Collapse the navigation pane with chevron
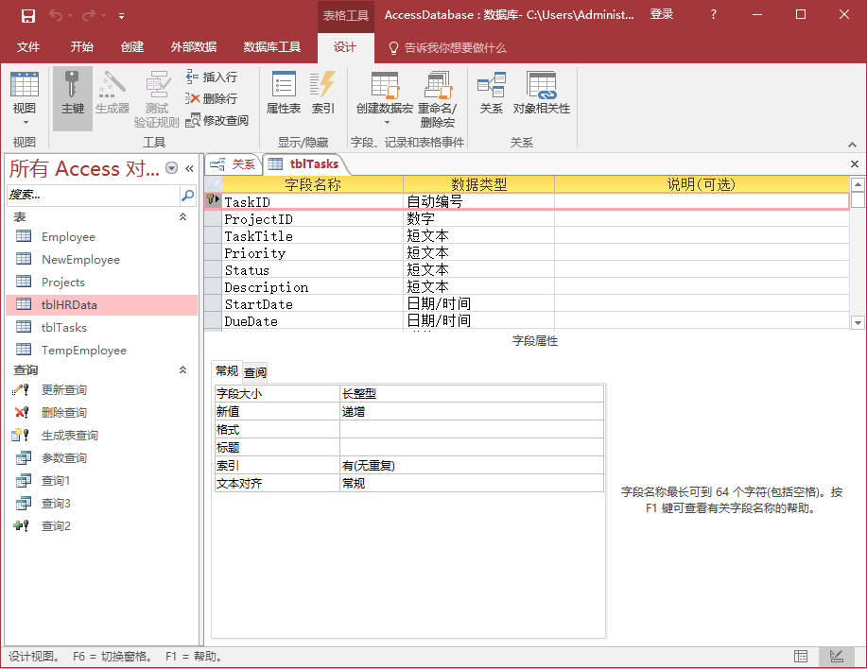The image size is (867, 669). pyautogui.click(x=189, y=168)
